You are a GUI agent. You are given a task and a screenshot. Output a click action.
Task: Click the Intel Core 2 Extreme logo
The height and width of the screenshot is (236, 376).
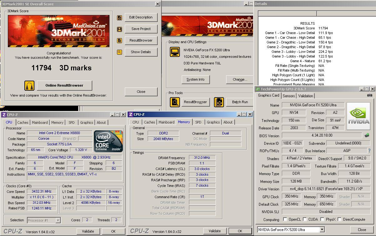click(x=108, y=141)
